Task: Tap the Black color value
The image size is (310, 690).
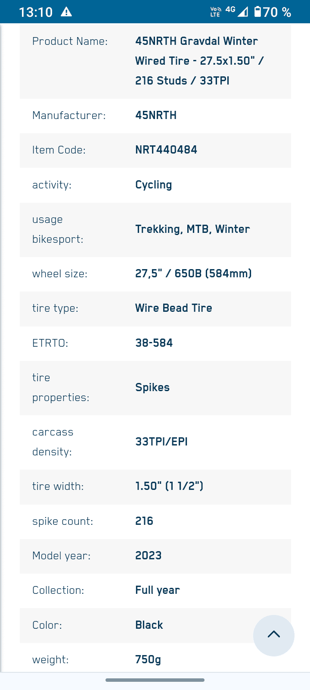Action: tap(149, 625)
